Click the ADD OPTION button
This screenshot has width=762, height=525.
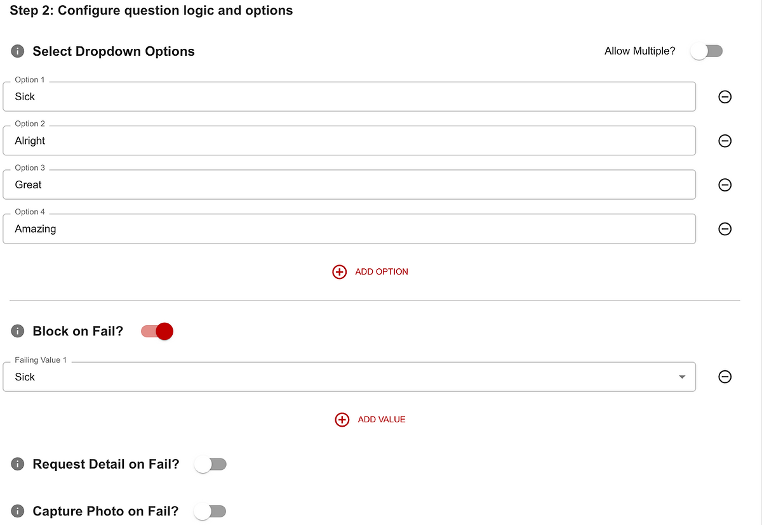[x=371, y=272]
